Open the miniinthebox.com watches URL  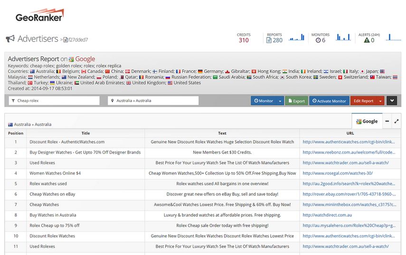pos(349,205)
